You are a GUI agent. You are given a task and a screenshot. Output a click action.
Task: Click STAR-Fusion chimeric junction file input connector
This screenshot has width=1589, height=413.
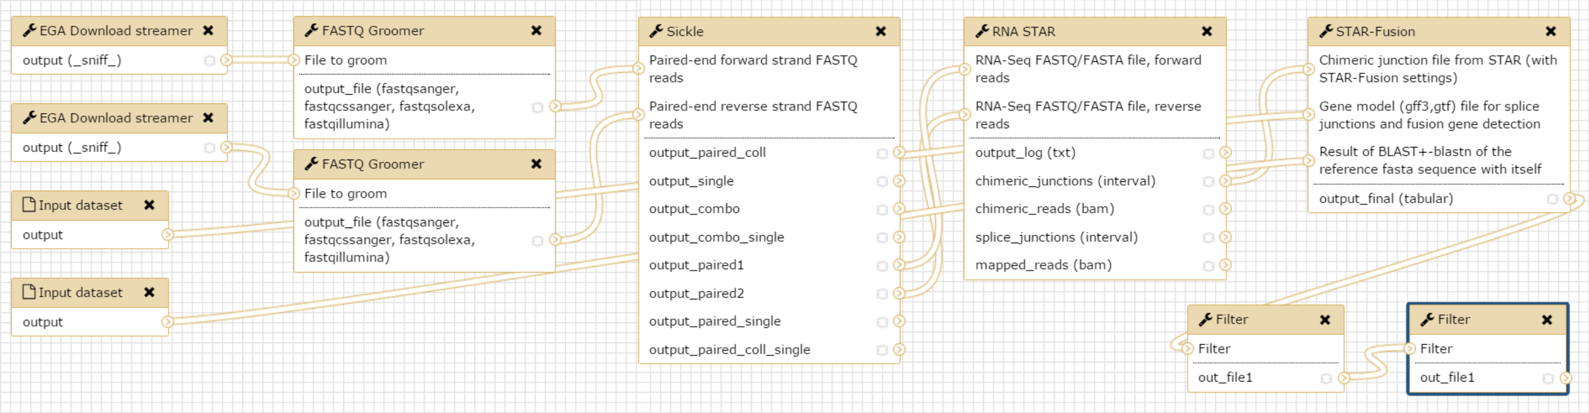[x=1308, y=69]
